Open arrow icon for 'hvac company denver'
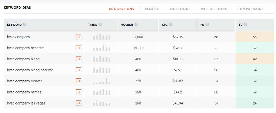This screenshot has width=276, height=113. coord(79,81)
